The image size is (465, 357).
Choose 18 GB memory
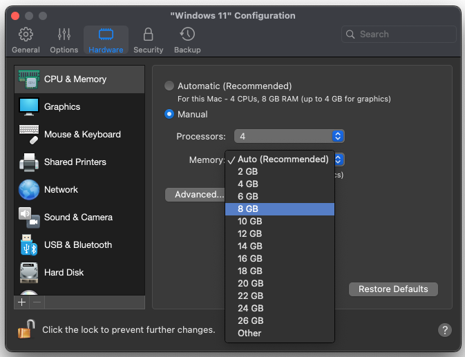tap(280, 271)
